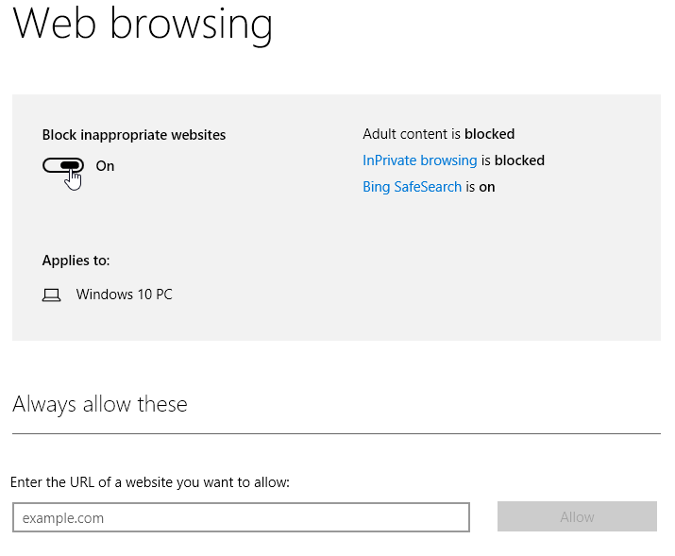This screenshot has width=675, height=556.
Task: Click the word is after Bing SafeSearch
Action: (470, 187)
